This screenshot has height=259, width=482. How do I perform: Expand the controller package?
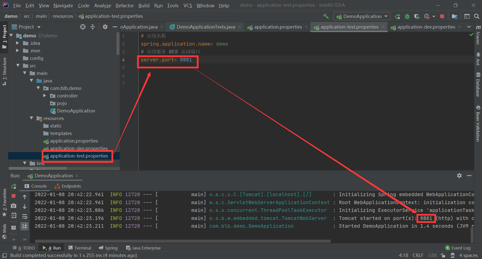coord(45,96)
